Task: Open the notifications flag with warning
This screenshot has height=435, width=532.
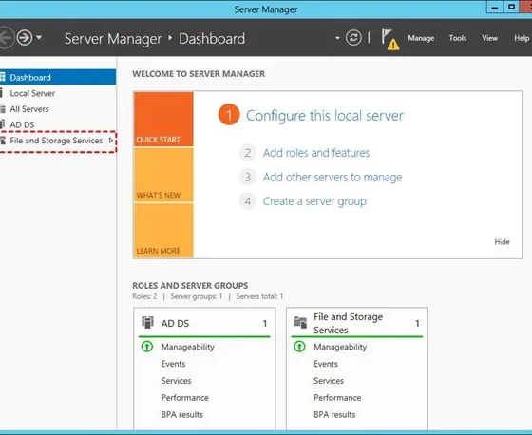Action: pyautogui.click(x=389, y=39)
